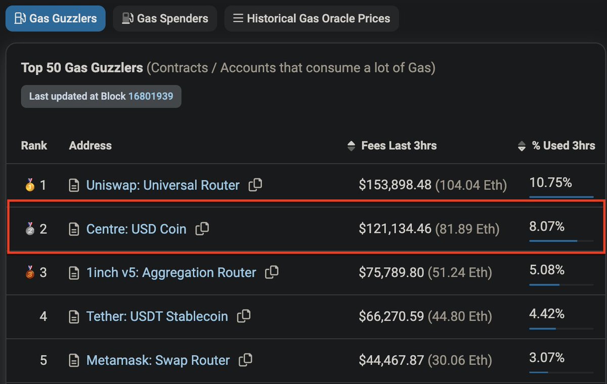Copy Metamask Swap Router address
The height and width of the screenshot is (384, 607).
(x=246, y=360)
